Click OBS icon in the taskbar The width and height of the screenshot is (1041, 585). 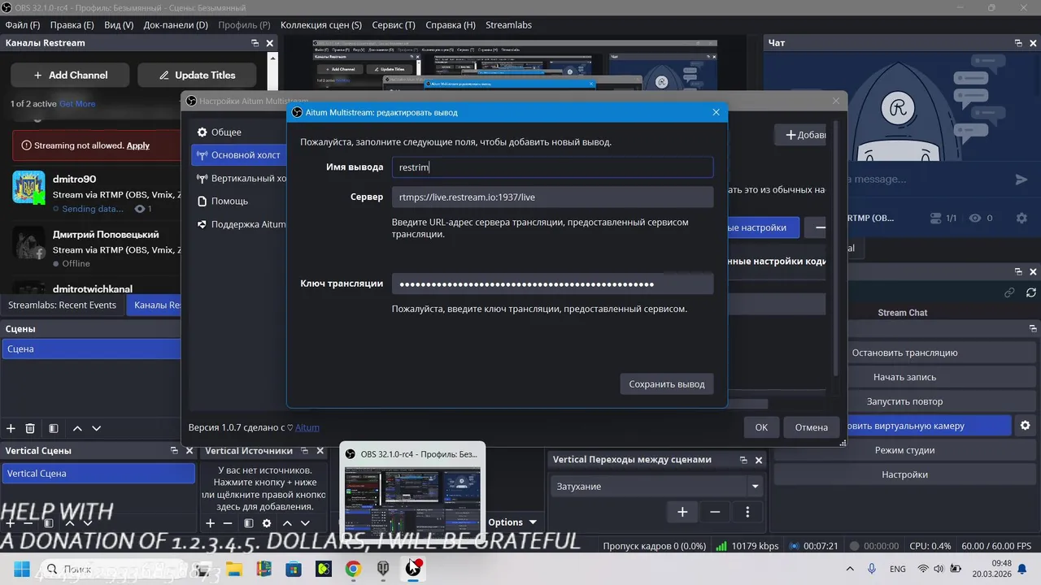413,569
